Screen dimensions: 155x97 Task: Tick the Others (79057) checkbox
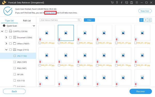click(10, 43)
